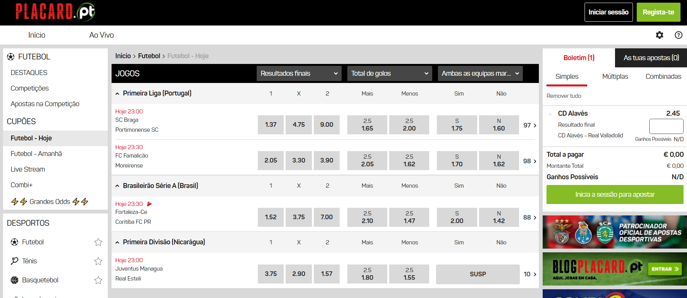This screenshot has height=298, width=687.
Task: Open the Blog Placard banner
Action: pyautogui.click(x=615, y=269)
